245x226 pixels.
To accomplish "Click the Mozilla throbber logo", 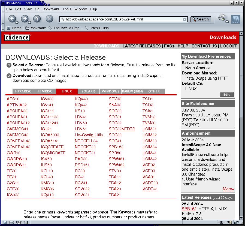I will [236, 19].
